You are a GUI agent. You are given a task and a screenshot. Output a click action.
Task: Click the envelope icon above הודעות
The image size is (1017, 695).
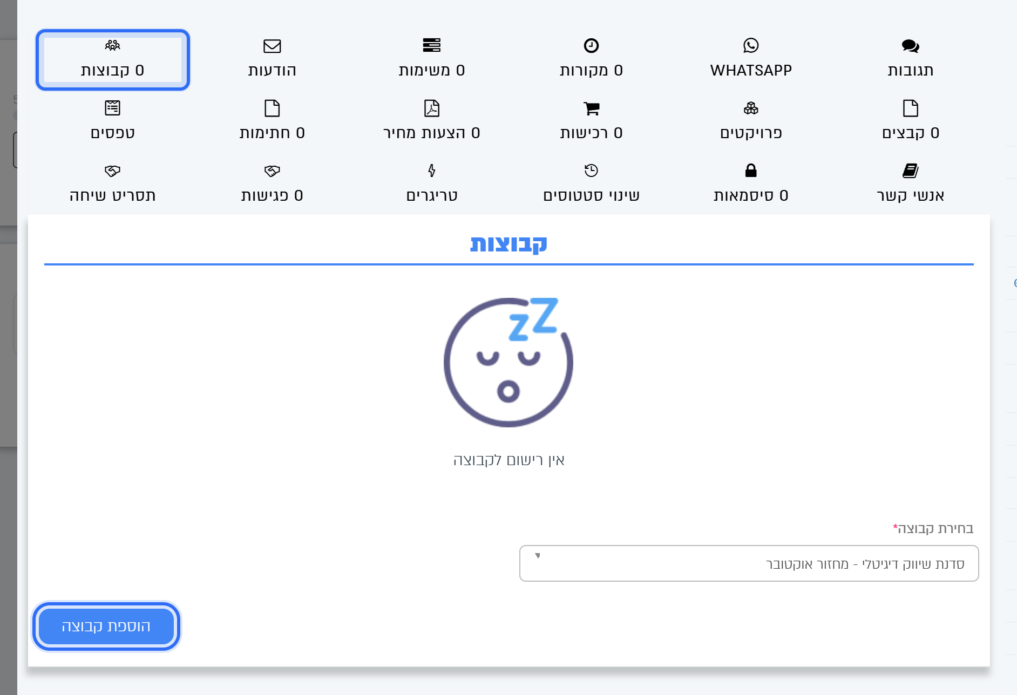[272, 46]
